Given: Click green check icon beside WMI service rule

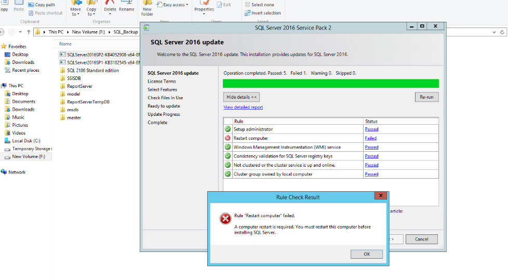Looking at the screenshot, I should click(228, 147).
